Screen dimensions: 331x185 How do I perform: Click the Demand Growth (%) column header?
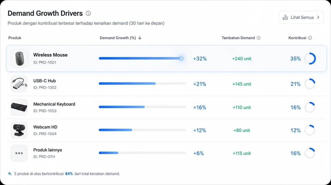[x=118, y=38]
